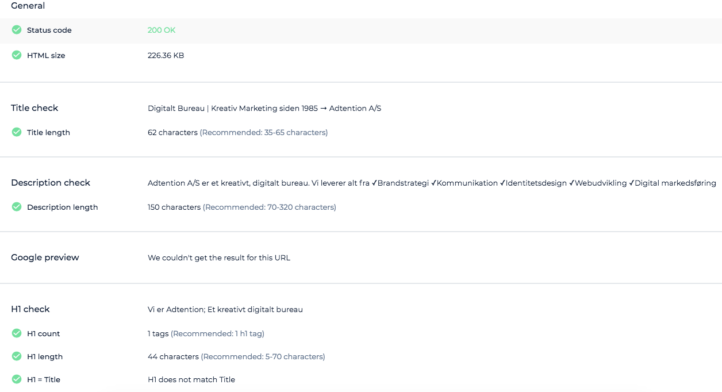This screenshot has height=392, width=722.
Task: Collapse the General section header
Action: click(28, 6)
